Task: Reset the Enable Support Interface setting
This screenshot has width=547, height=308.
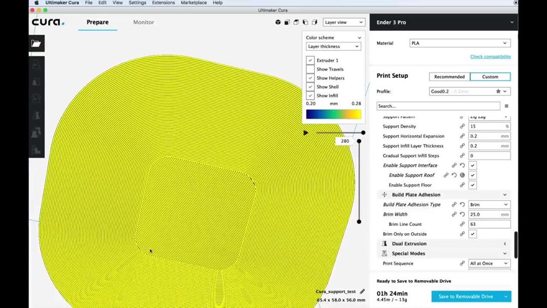Action: point(462,165)
